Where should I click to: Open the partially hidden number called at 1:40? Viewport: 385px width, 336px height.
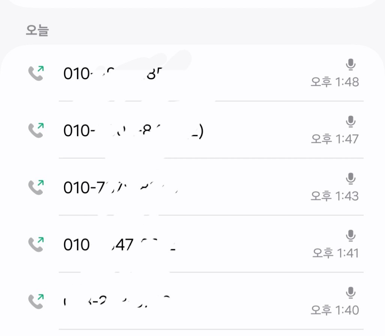coord(117,301)
